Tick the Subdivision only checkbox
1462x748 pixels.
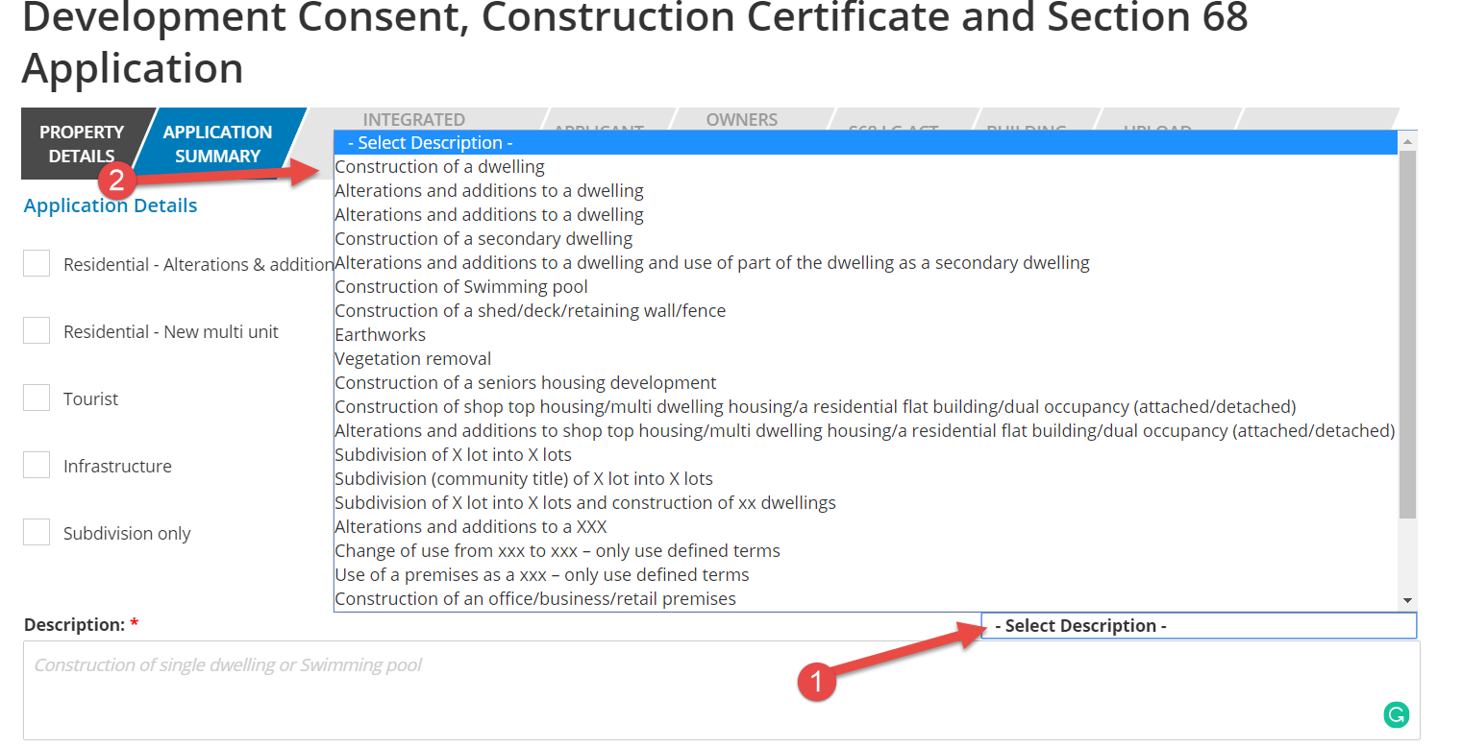coord(37,532)
